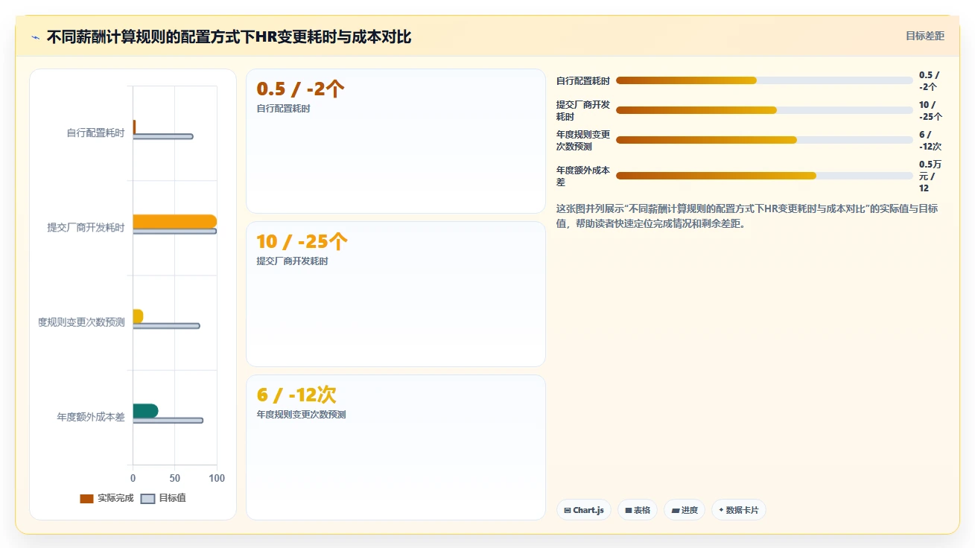The height and width of the screenshot is (548, 975).
Task: Click the yellow 规则变更次数预测 actual bar in chart
Action: (138, 316)
